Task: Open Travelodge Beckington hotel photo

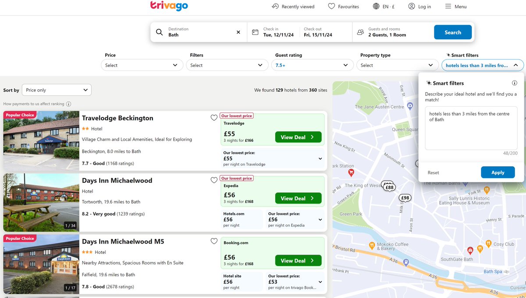Action: pos(41,141)
